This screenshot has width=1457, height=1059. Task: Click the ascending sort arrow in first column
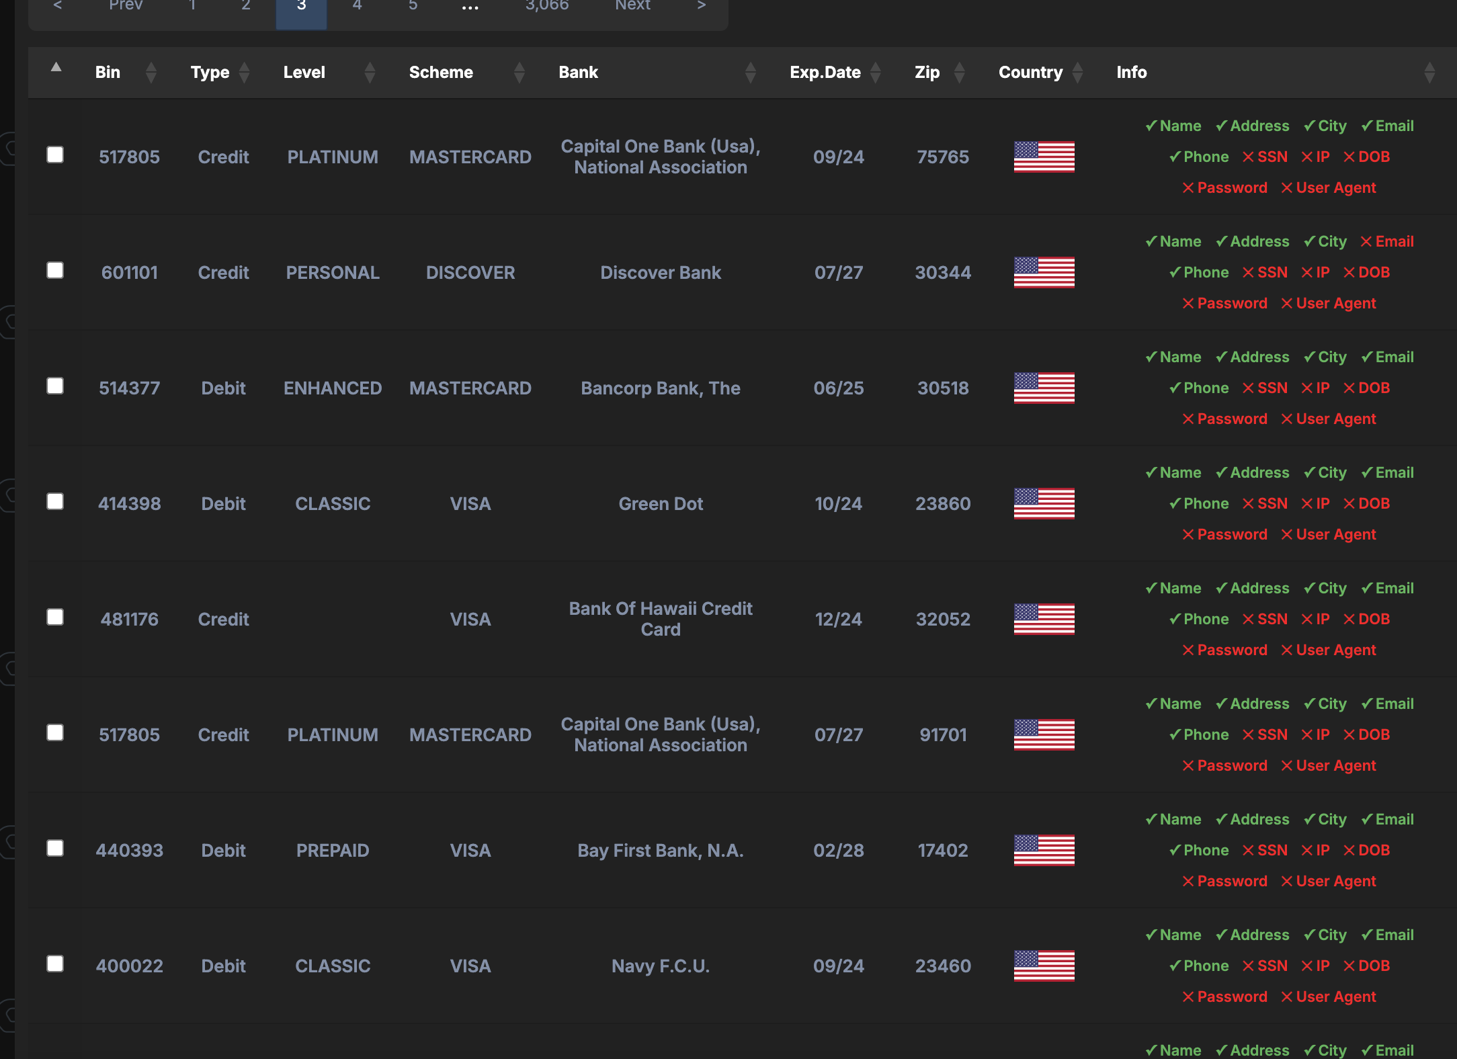click(x=56, y=67)
